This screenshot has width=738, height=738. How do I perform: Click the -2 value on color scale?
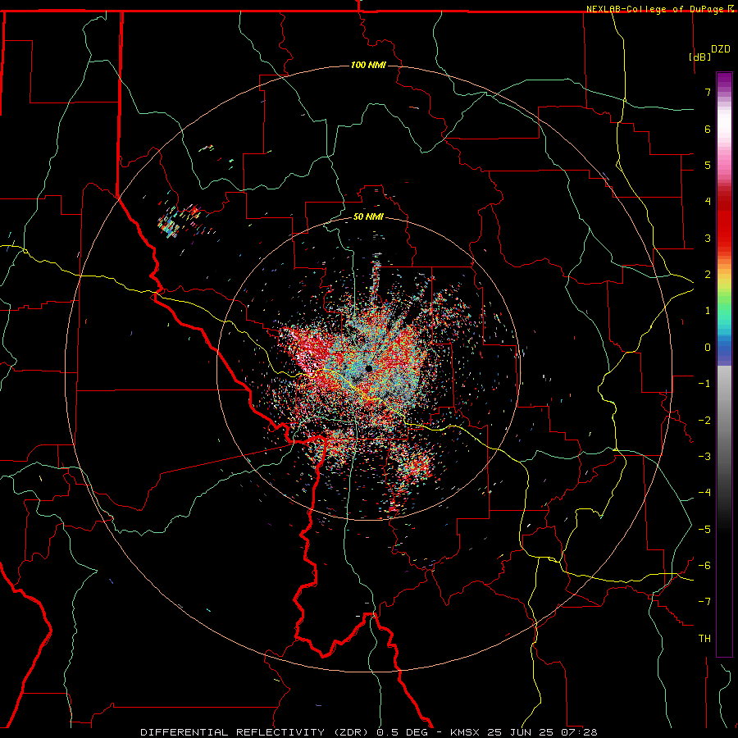(x=704, y=421)
